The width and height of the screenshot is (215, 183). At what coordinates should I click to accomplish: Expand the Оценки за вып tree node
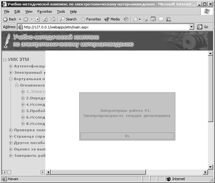point(11,149)
